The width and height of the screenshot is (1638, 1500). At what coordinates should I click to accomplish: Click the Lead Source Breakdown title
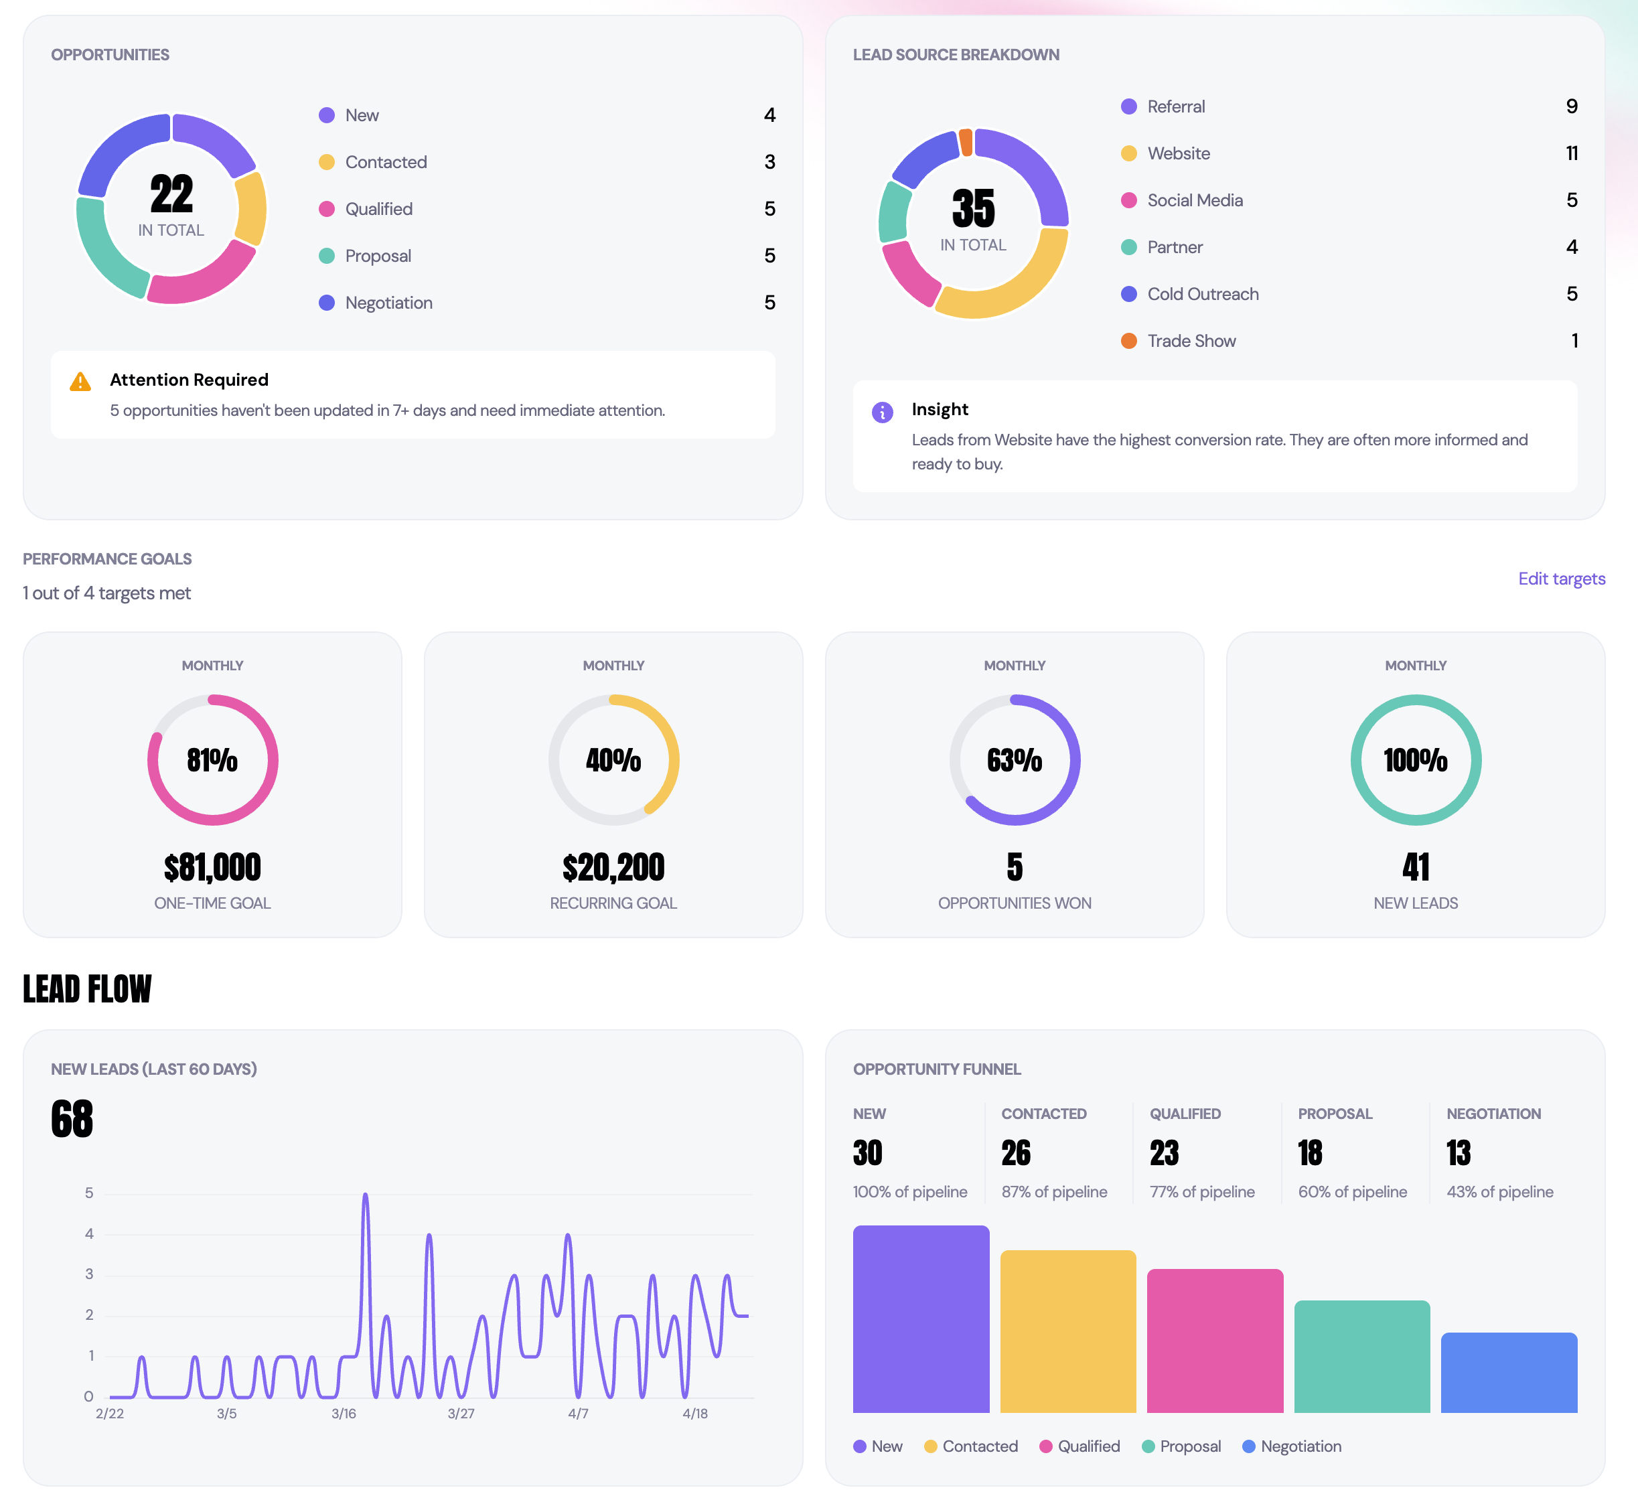pos(956,54)
